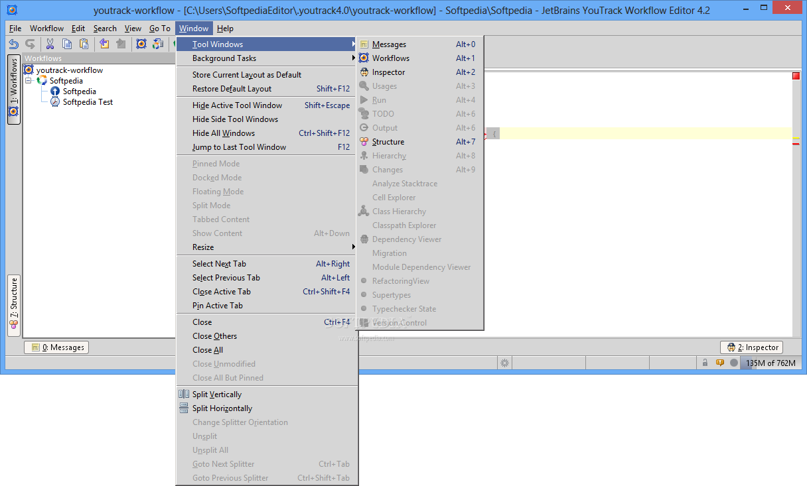Click the Cut scissors icon
The width and height of the screenshot is (807, 486).
coord(50,44)
